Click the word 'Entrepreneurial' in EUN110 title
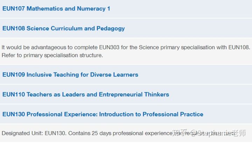The height and width of the screenshot is (144, 252). [x=121, y=94]
